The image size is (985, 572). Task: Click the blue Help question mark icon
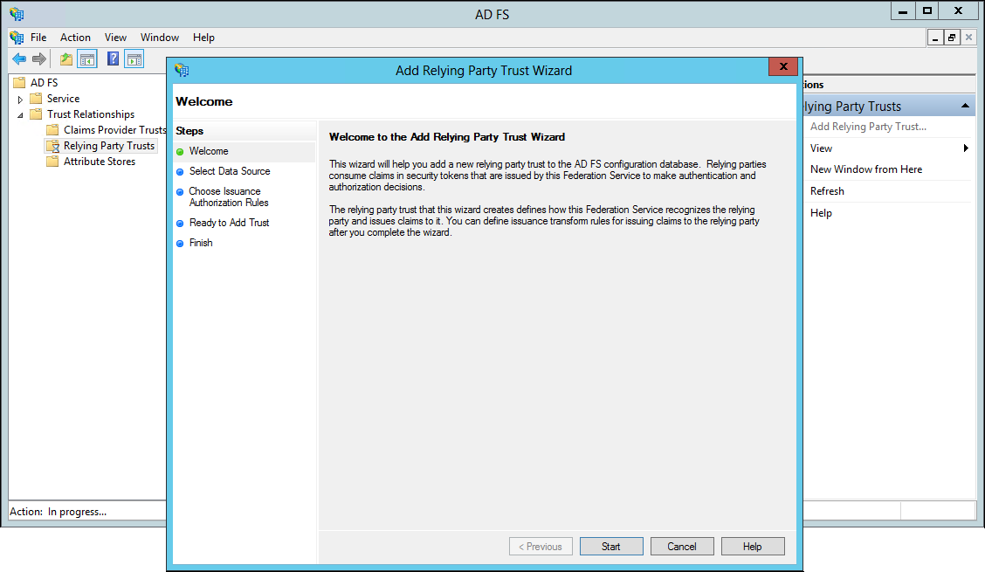113,59
